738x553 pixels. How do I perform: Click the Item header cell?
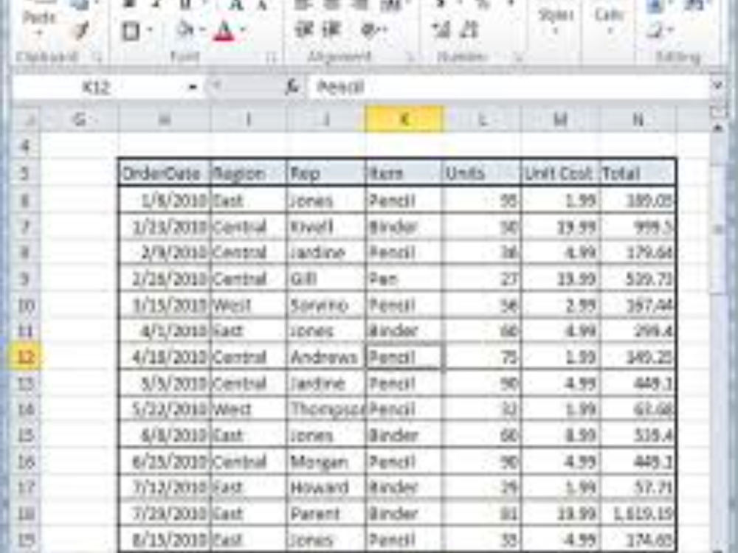pyautogui.click(x=404, y=173)
